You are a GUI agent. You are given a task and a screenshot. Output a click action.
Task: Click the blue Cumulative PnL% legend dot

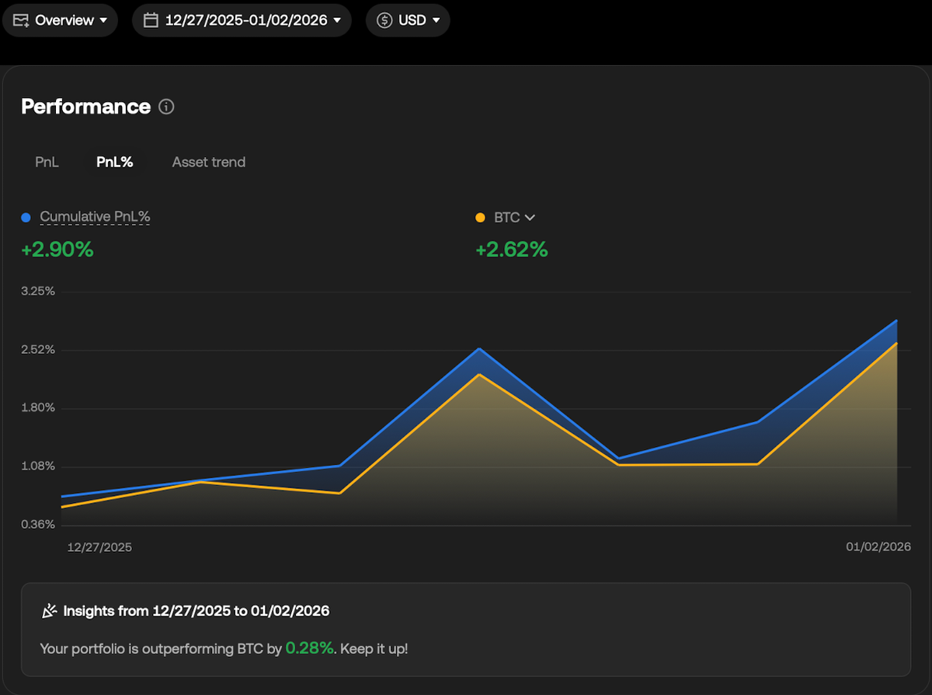pyautogui.click(x=26, y=218)
